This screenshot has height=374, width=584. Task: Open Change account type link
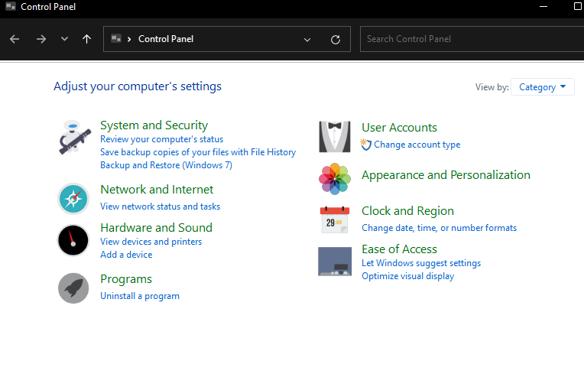(x=417, y=145)
